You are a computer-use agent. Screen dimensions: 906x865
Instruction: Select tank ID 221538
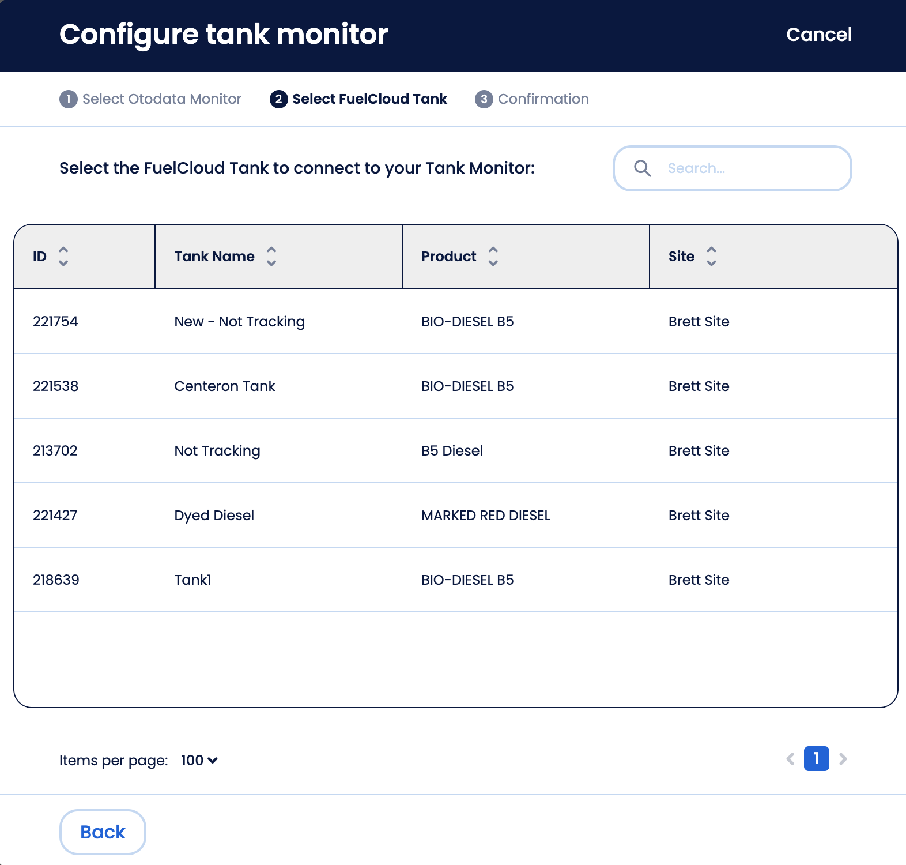[55, 386]
